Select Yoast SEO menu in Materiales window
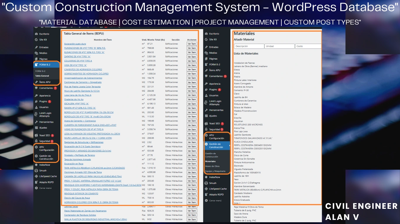400x224 pixels. click(x=215, y=124)
